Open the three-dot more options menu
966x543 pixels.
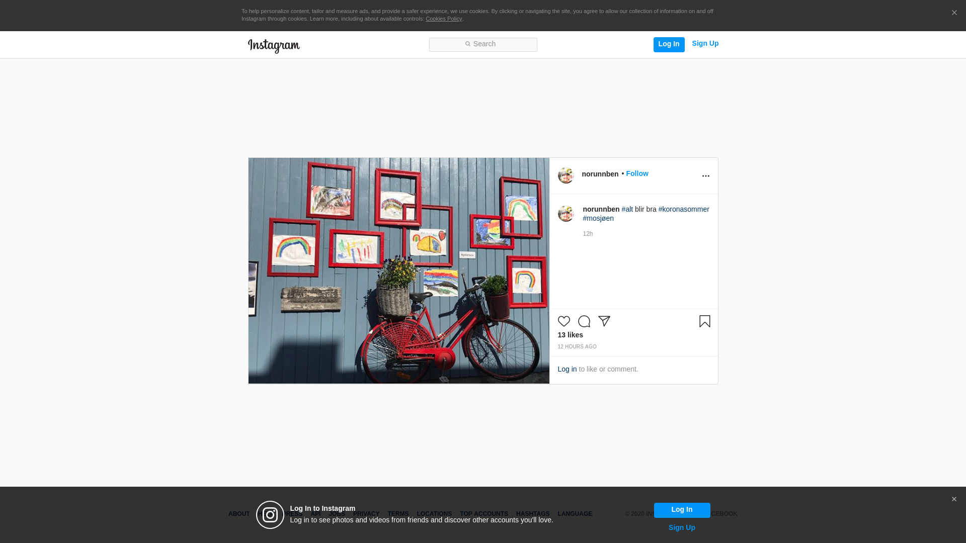705,176
